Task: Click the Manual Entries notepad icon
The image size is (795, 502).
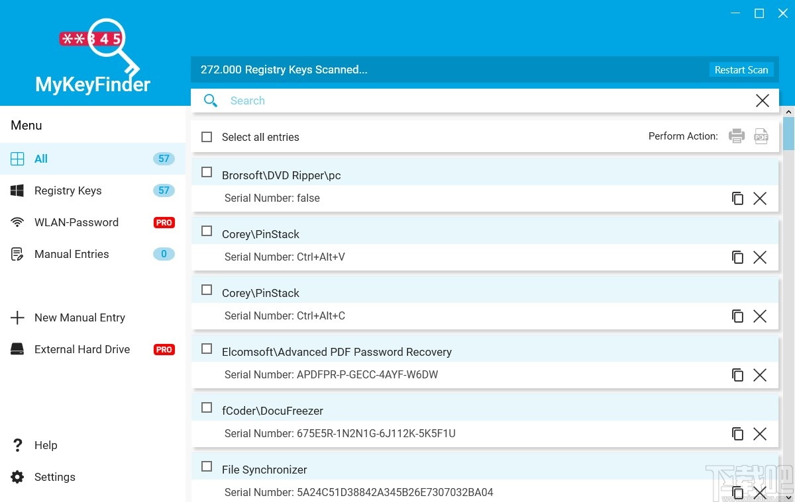Action: point(18,254)
